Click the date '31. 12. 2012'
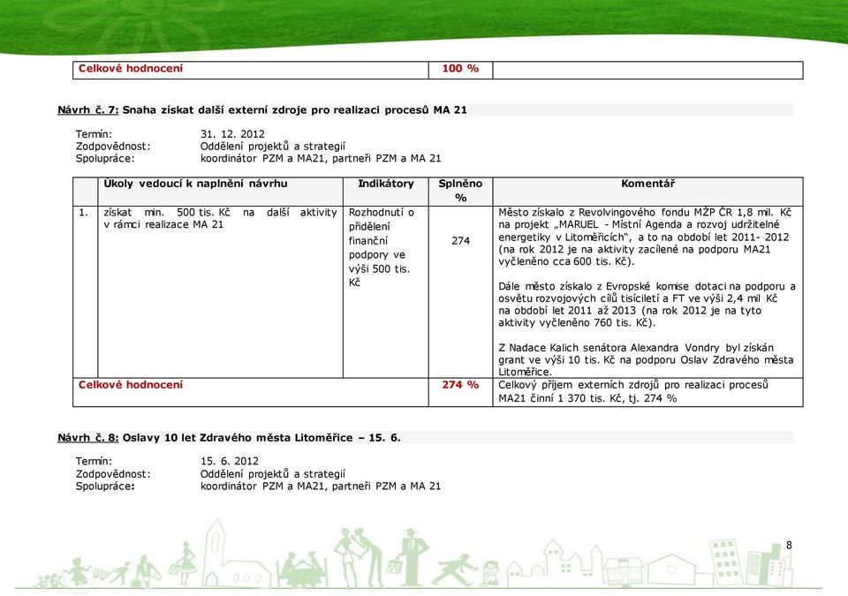 click(x=232, y=134)
